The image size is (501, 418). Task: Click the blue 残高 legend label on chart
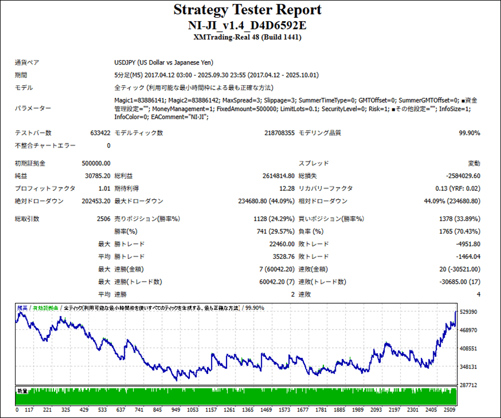(x=22, y=308)
